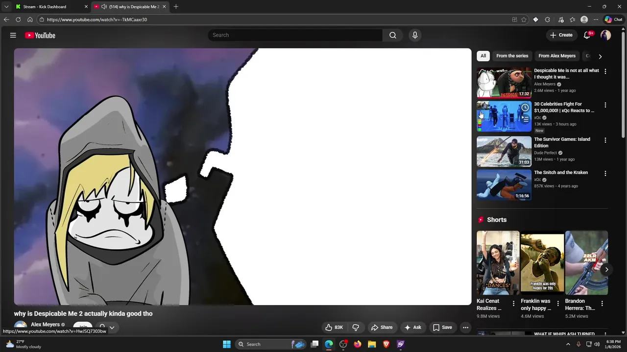This screenshot has width=627, height=352.
Task: Open a new browser tab
Action: tap(176, 7)
